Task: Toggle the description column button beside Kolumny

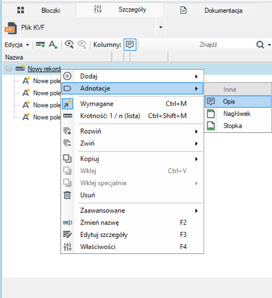Action: (130, 44)
